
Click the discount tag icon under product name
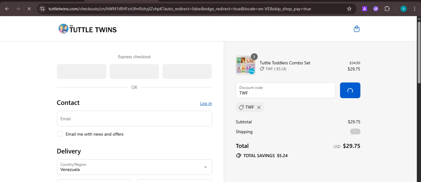(262, 69)
